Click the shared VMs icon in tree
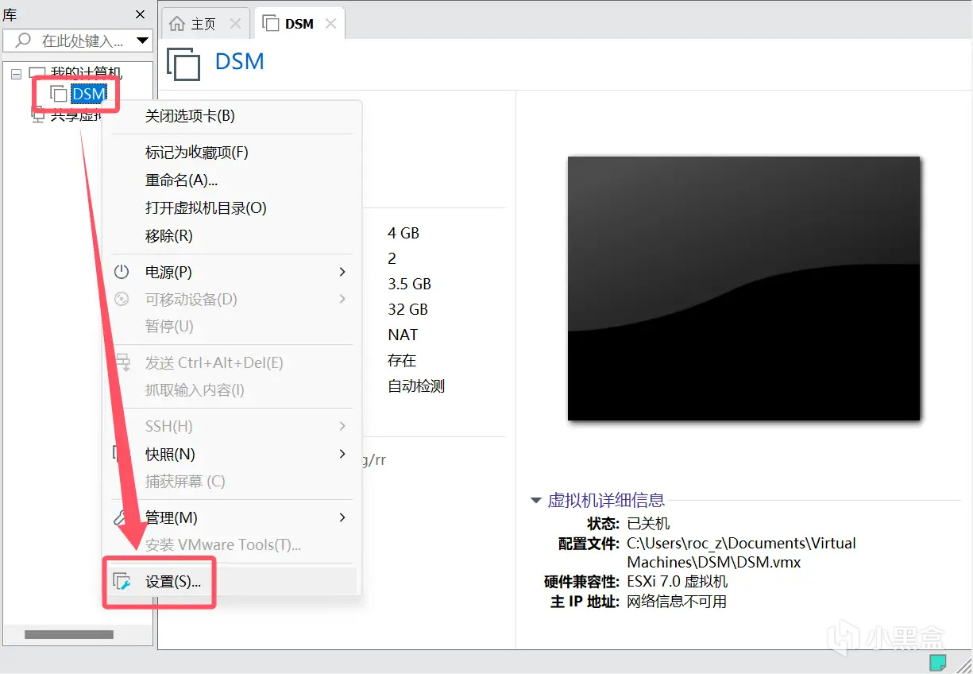Screen dimensions: 973x674 (x=37, y=115)
